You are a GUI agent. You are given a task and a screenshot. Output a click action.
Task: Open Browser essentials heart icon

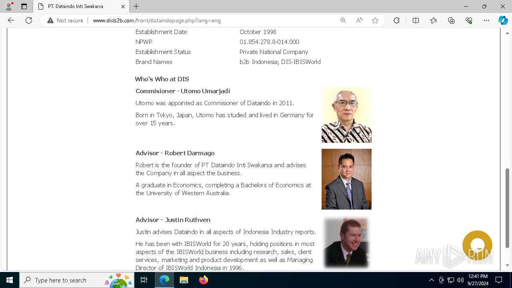[x=469, y=20]
